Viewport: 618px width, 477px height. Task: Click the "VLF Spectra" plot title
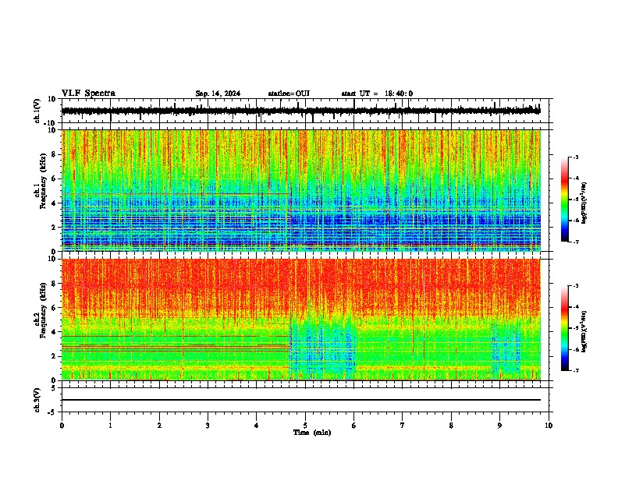coord(88,94)
